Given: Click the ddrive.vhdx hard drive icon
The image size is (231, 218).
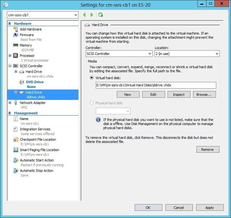Looking at the screenshot, I should (x=22, y=92).
